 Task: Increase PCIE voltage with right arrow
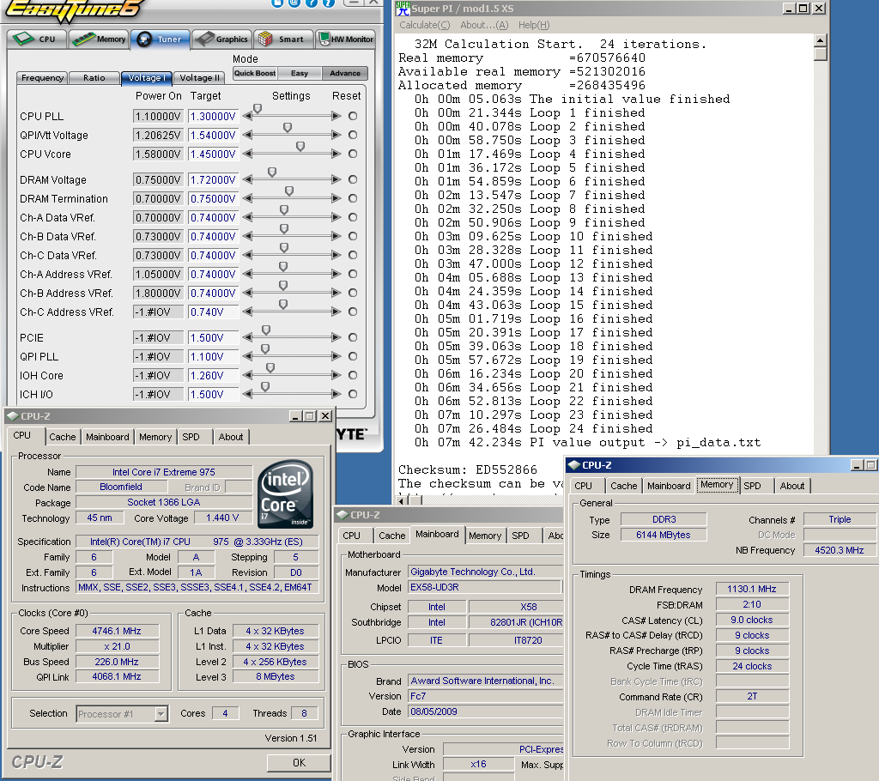coord(336,337)
